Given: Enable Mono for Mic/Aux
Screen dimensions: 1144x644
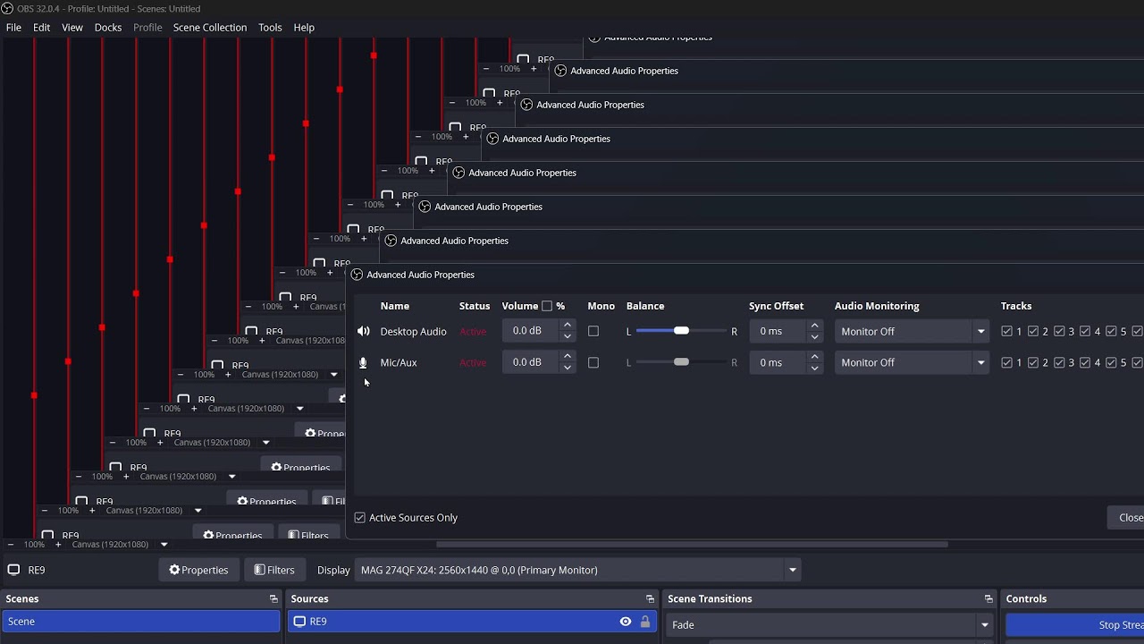Looking at the screenshot, I should (x=593, y=362).
